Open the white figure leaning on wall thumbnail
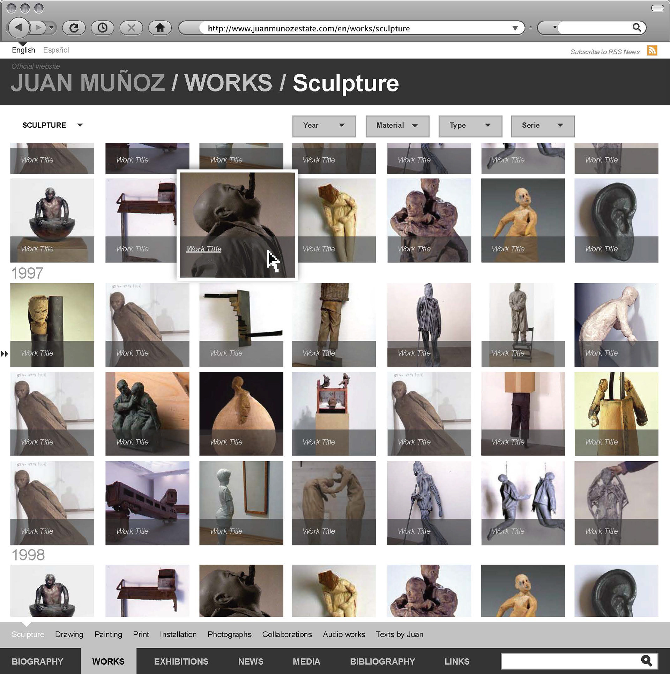 coord(616,325)
